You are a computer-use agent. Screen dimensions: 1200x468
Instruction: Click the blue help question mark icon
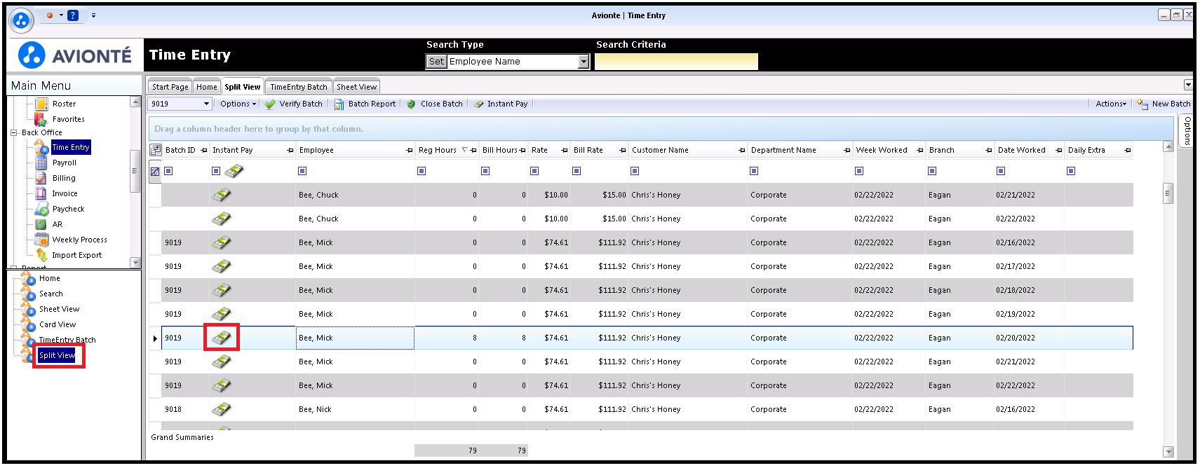(x=73, y=15)
